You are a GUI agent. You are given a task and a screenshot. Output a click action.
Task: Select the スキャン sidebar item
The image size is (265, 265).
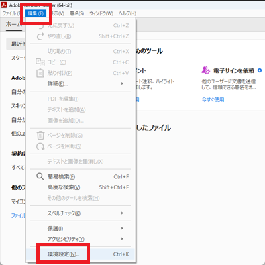(x=18, y=106)
